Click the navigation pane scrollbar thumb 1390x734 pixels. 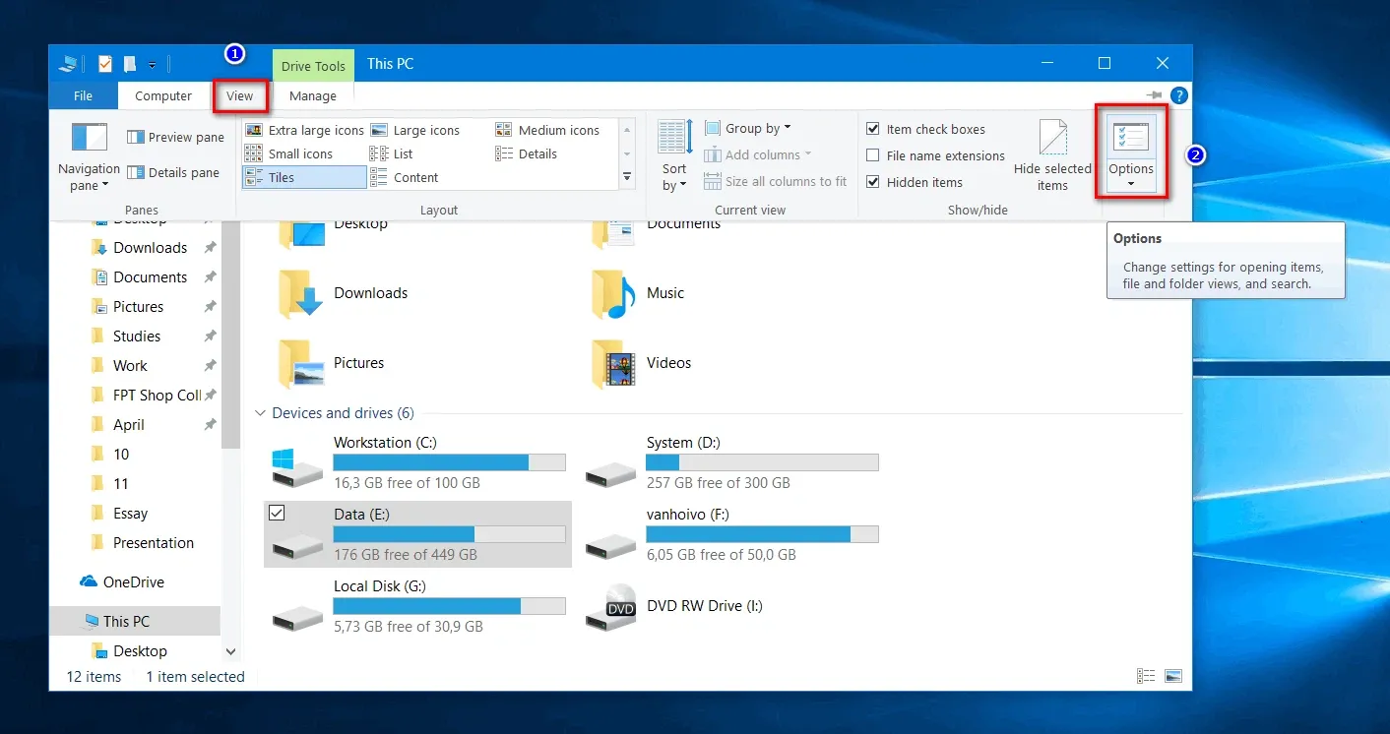click(231, 335)
